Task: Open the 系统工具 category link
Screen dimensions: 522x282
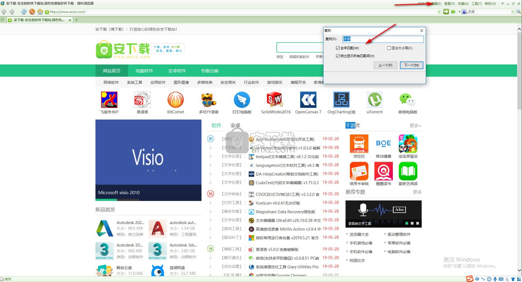Action: coord(134,82)
